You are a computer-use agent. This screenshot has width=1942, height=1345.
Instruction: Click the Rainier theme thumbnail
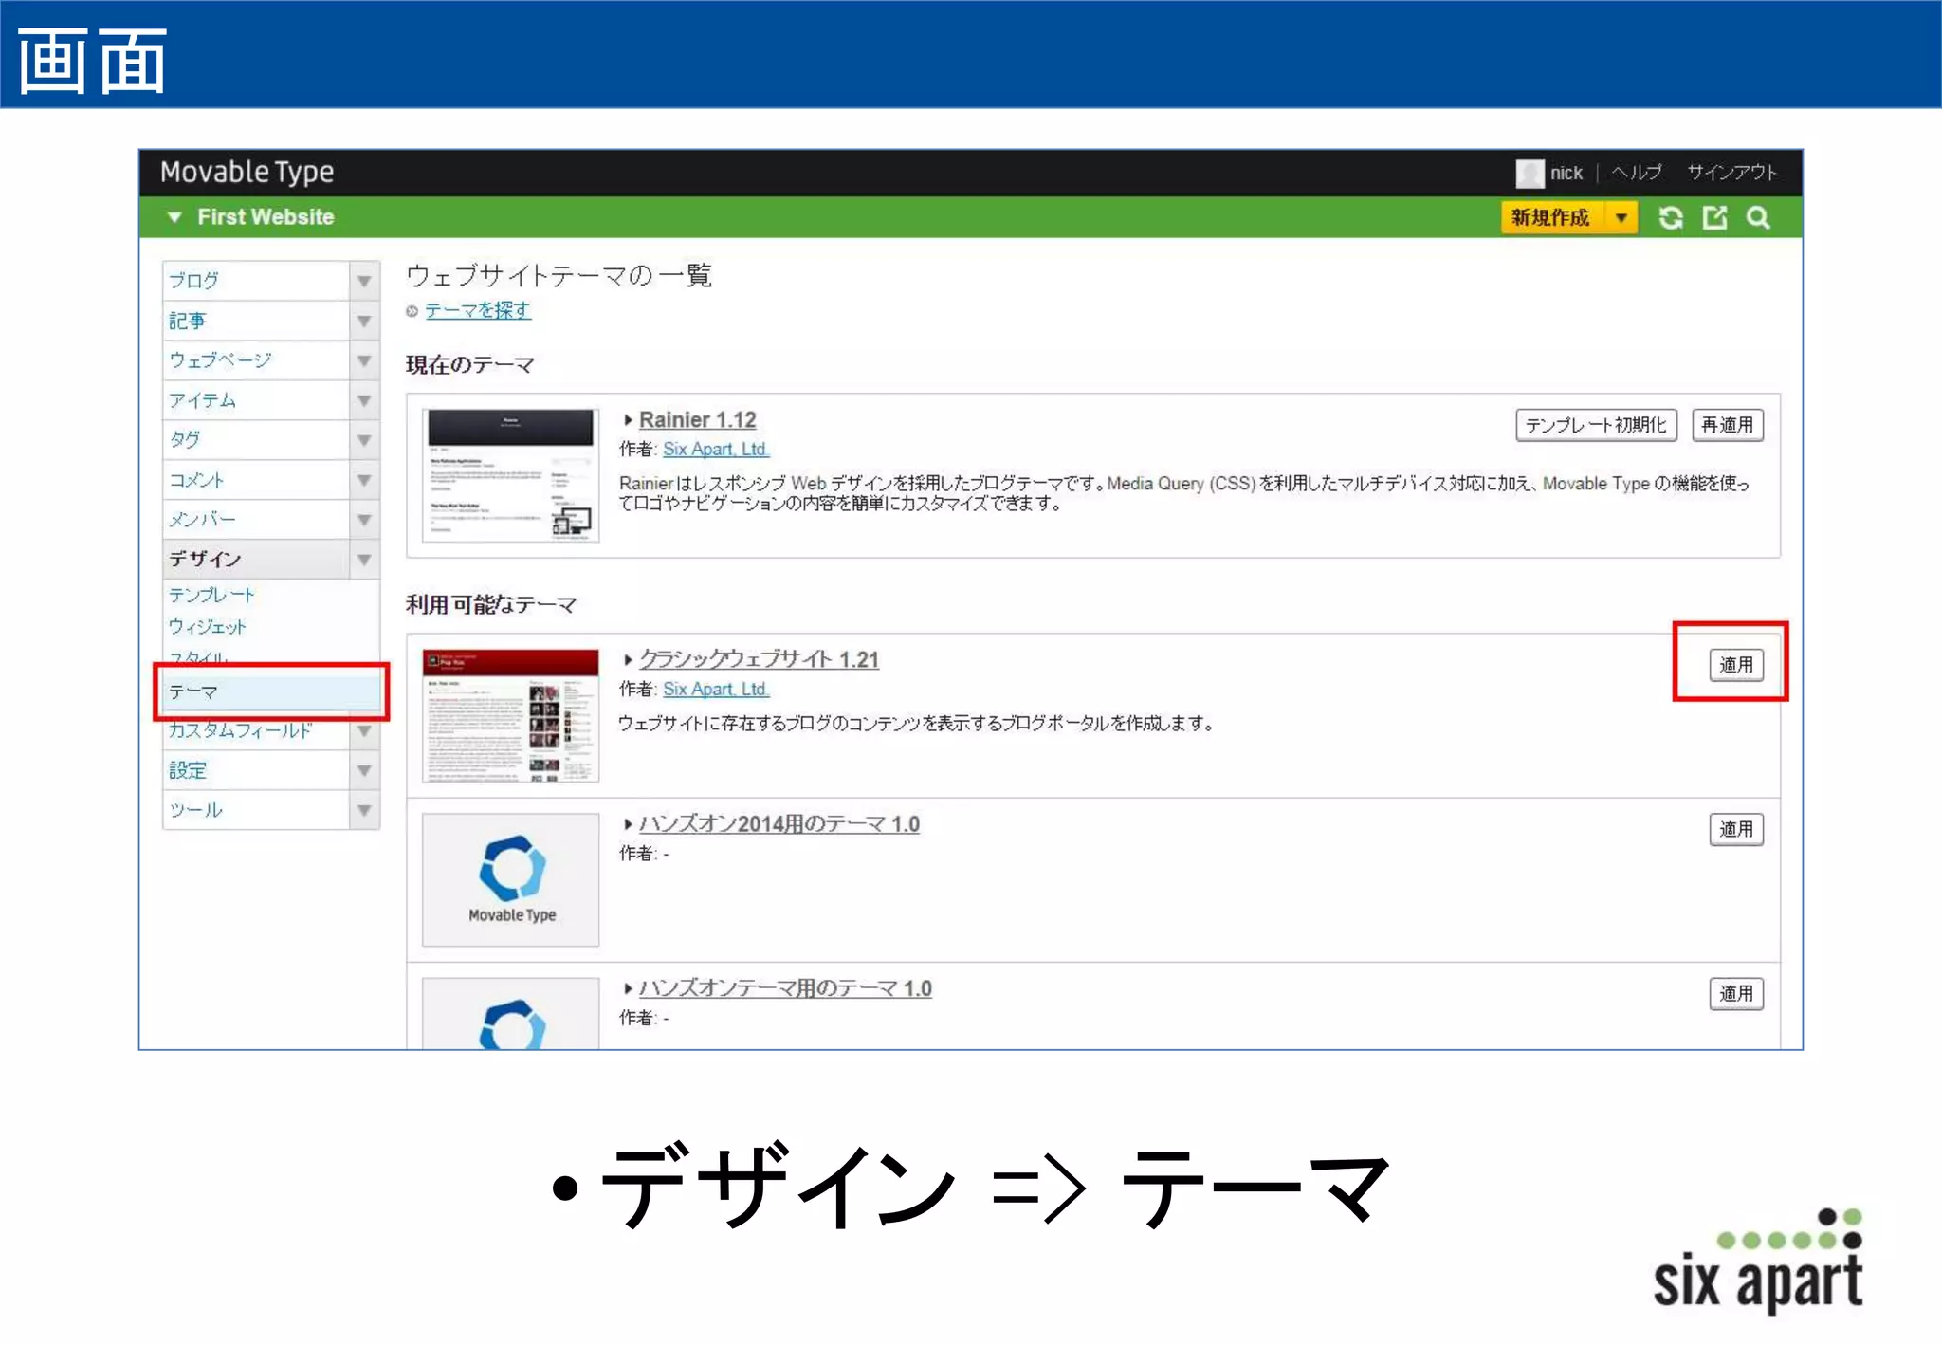pyautogui.click(x=510, y=475)
